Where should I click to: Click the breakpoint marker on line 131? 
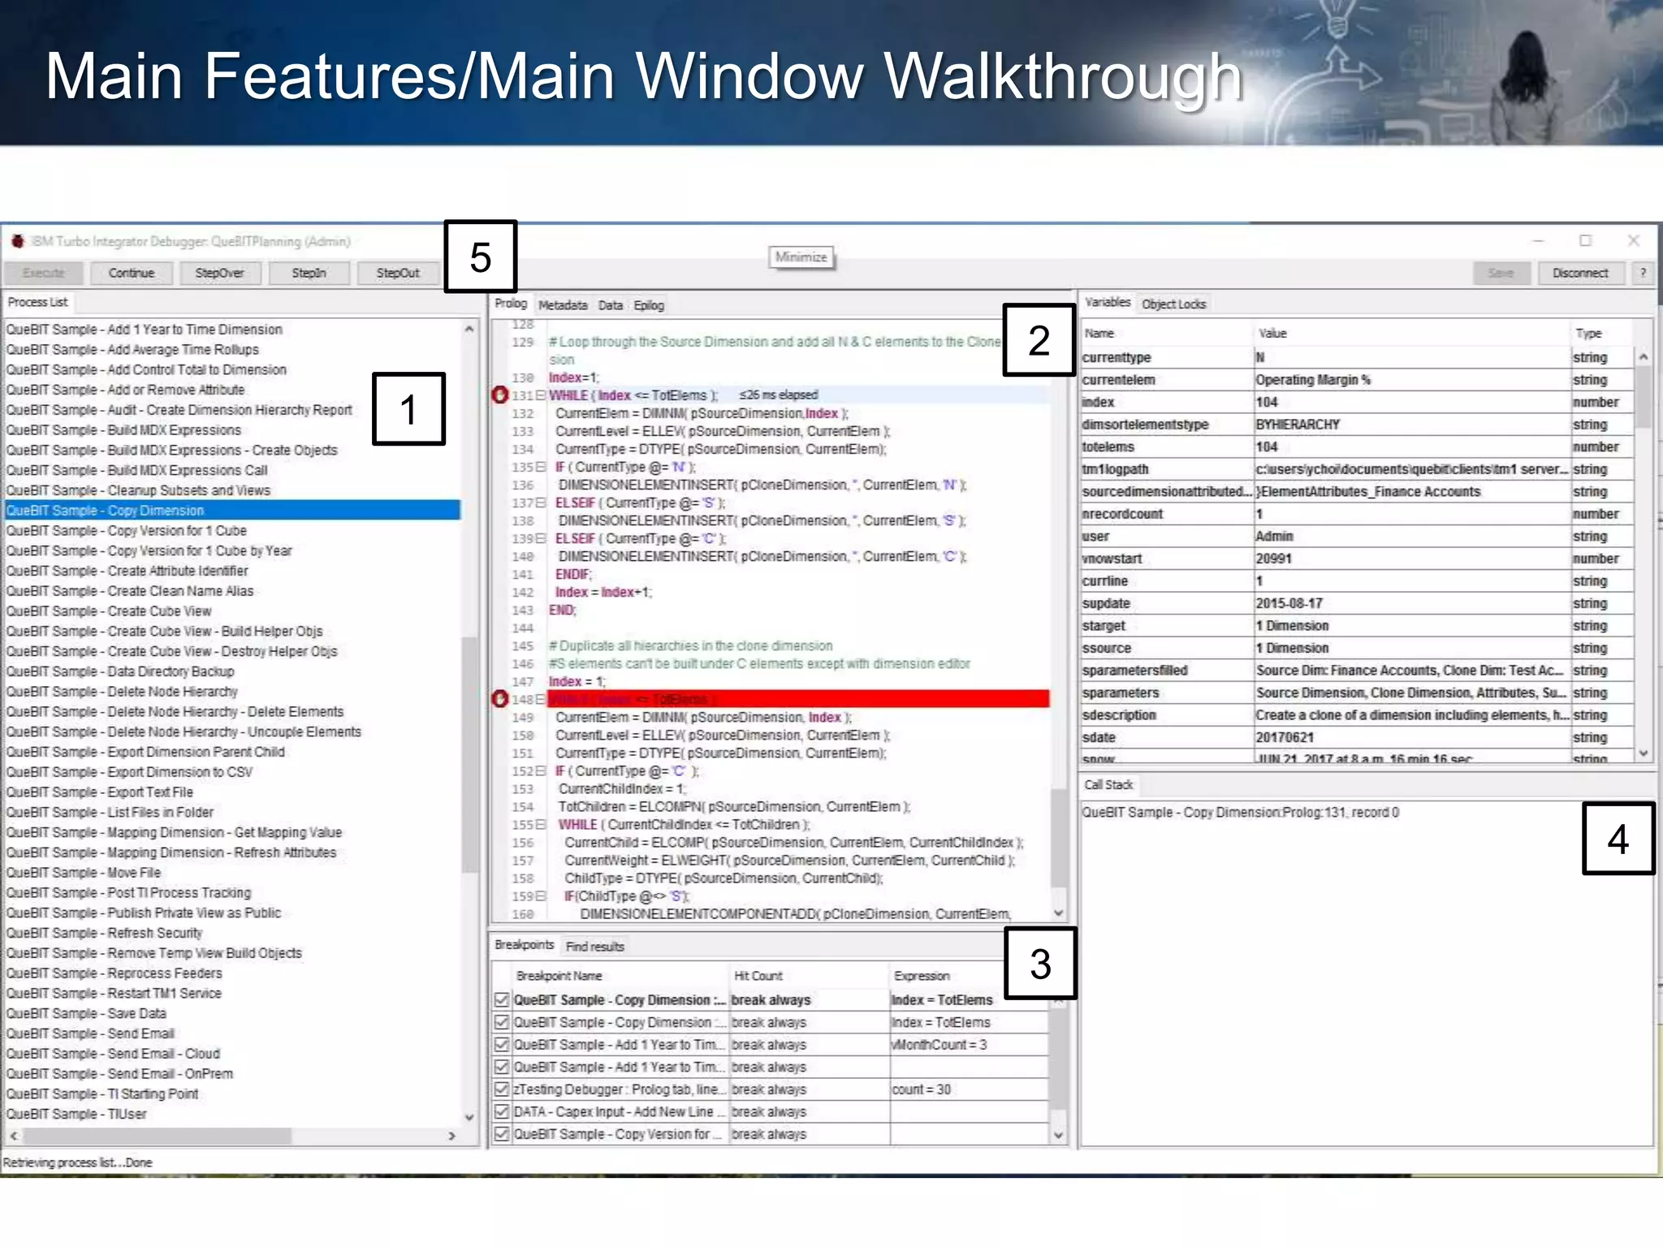click(500, 395)
